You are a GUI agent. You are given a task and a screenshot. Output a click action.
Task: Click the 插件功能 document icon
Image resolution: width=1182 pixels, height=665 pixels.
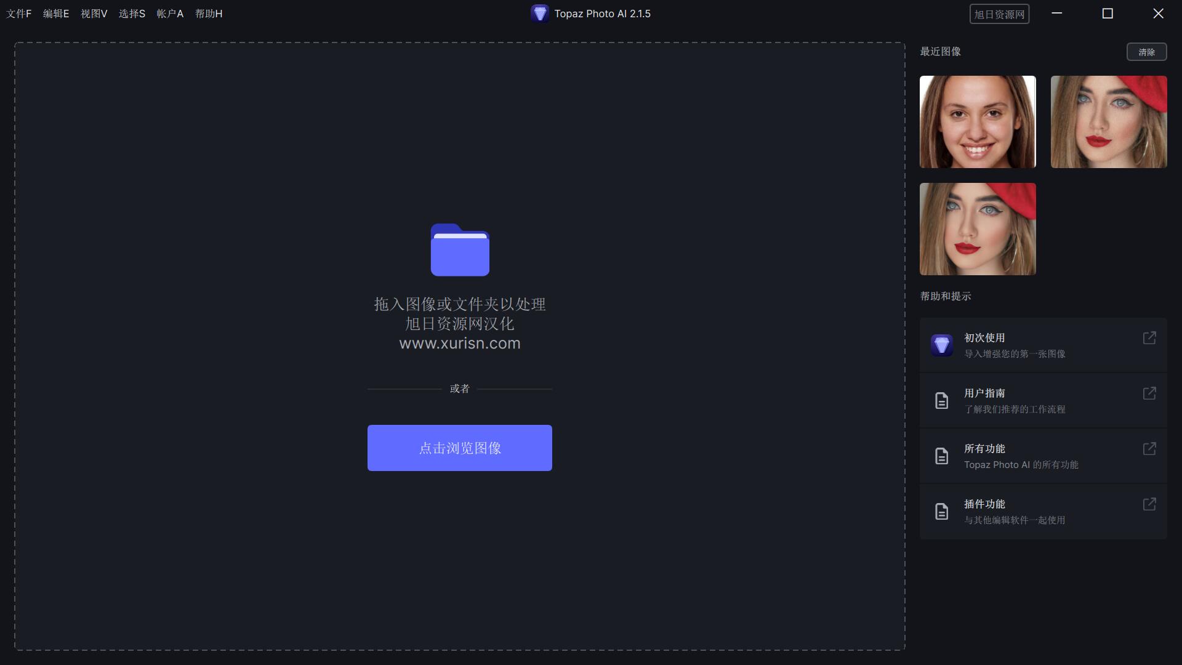point(942,511)
